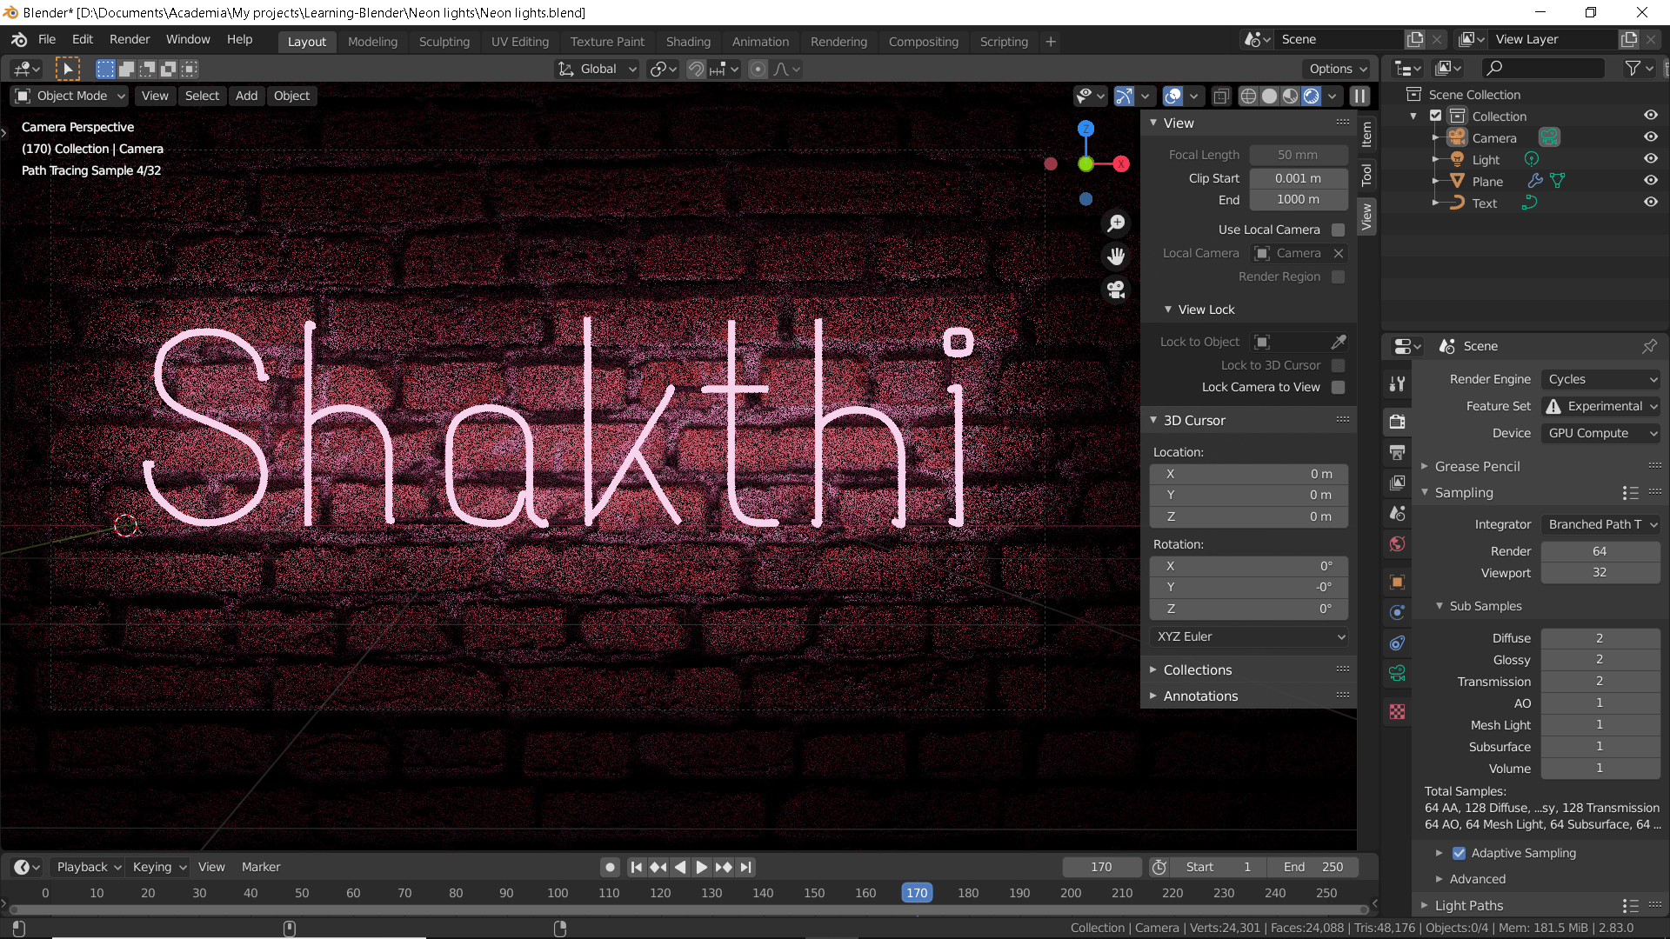Open the Options button in header
Viewport: 1670px width, 939px height.
pos(1338,70)
